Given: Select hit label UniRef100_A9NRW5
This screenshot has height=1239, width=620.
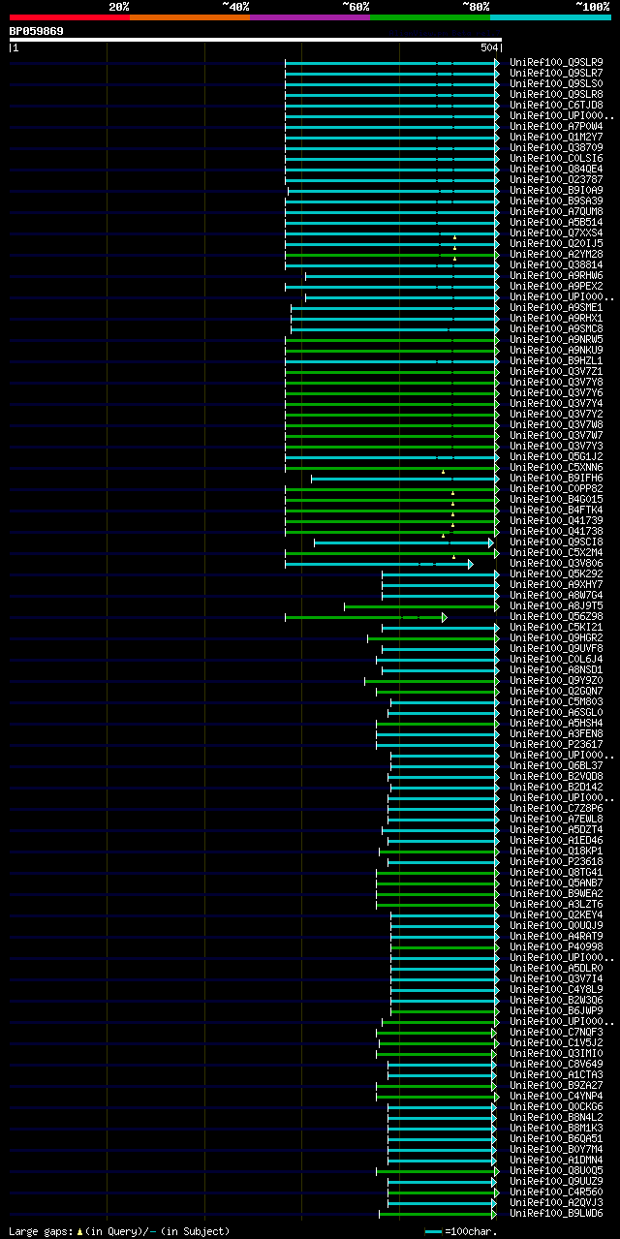Looking at the screenshot, I should click(x=556, y=339).
